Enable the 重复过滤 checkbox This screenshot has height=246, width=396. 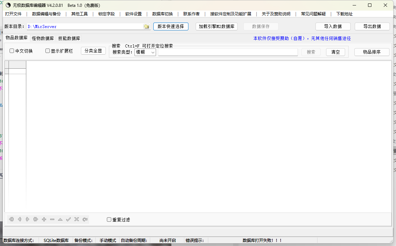109,219
